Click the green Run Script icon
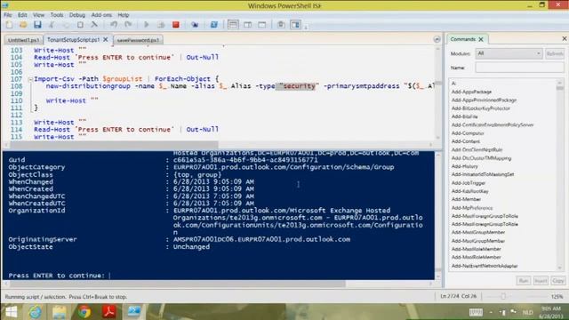Screen dimensions: 569x320 (x=147, y=25)
